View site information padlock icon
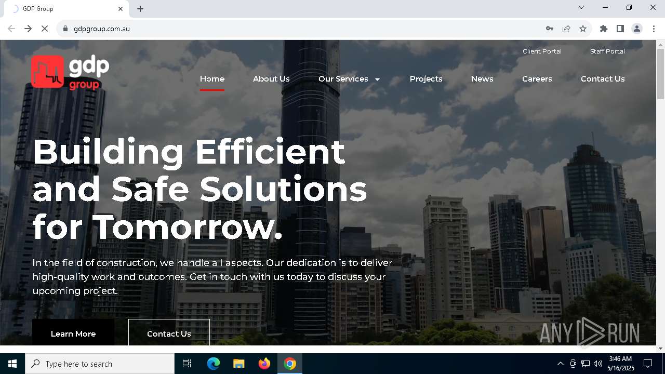The height and width of the screenshot is (374, 665). [65, 29]
